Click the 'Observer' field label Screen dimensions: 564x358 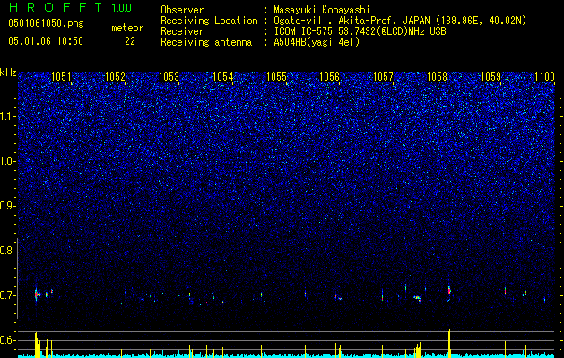pyautogui.click(x=182, y=10)
